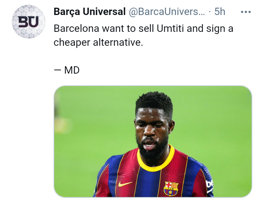Click the player's hair at top of photo
The width and height of the screenshot is (264, 204).
154,101
